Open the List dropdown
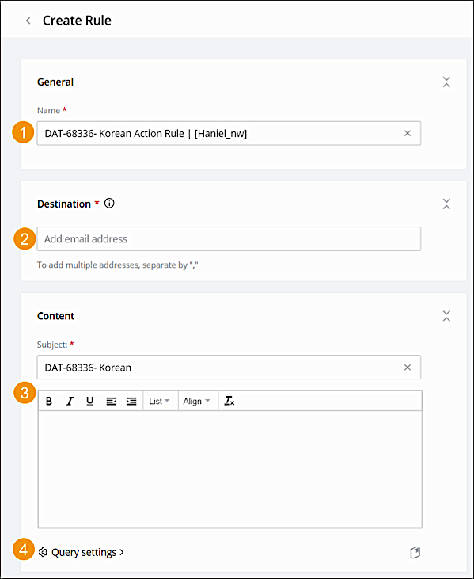 (159, 401)
